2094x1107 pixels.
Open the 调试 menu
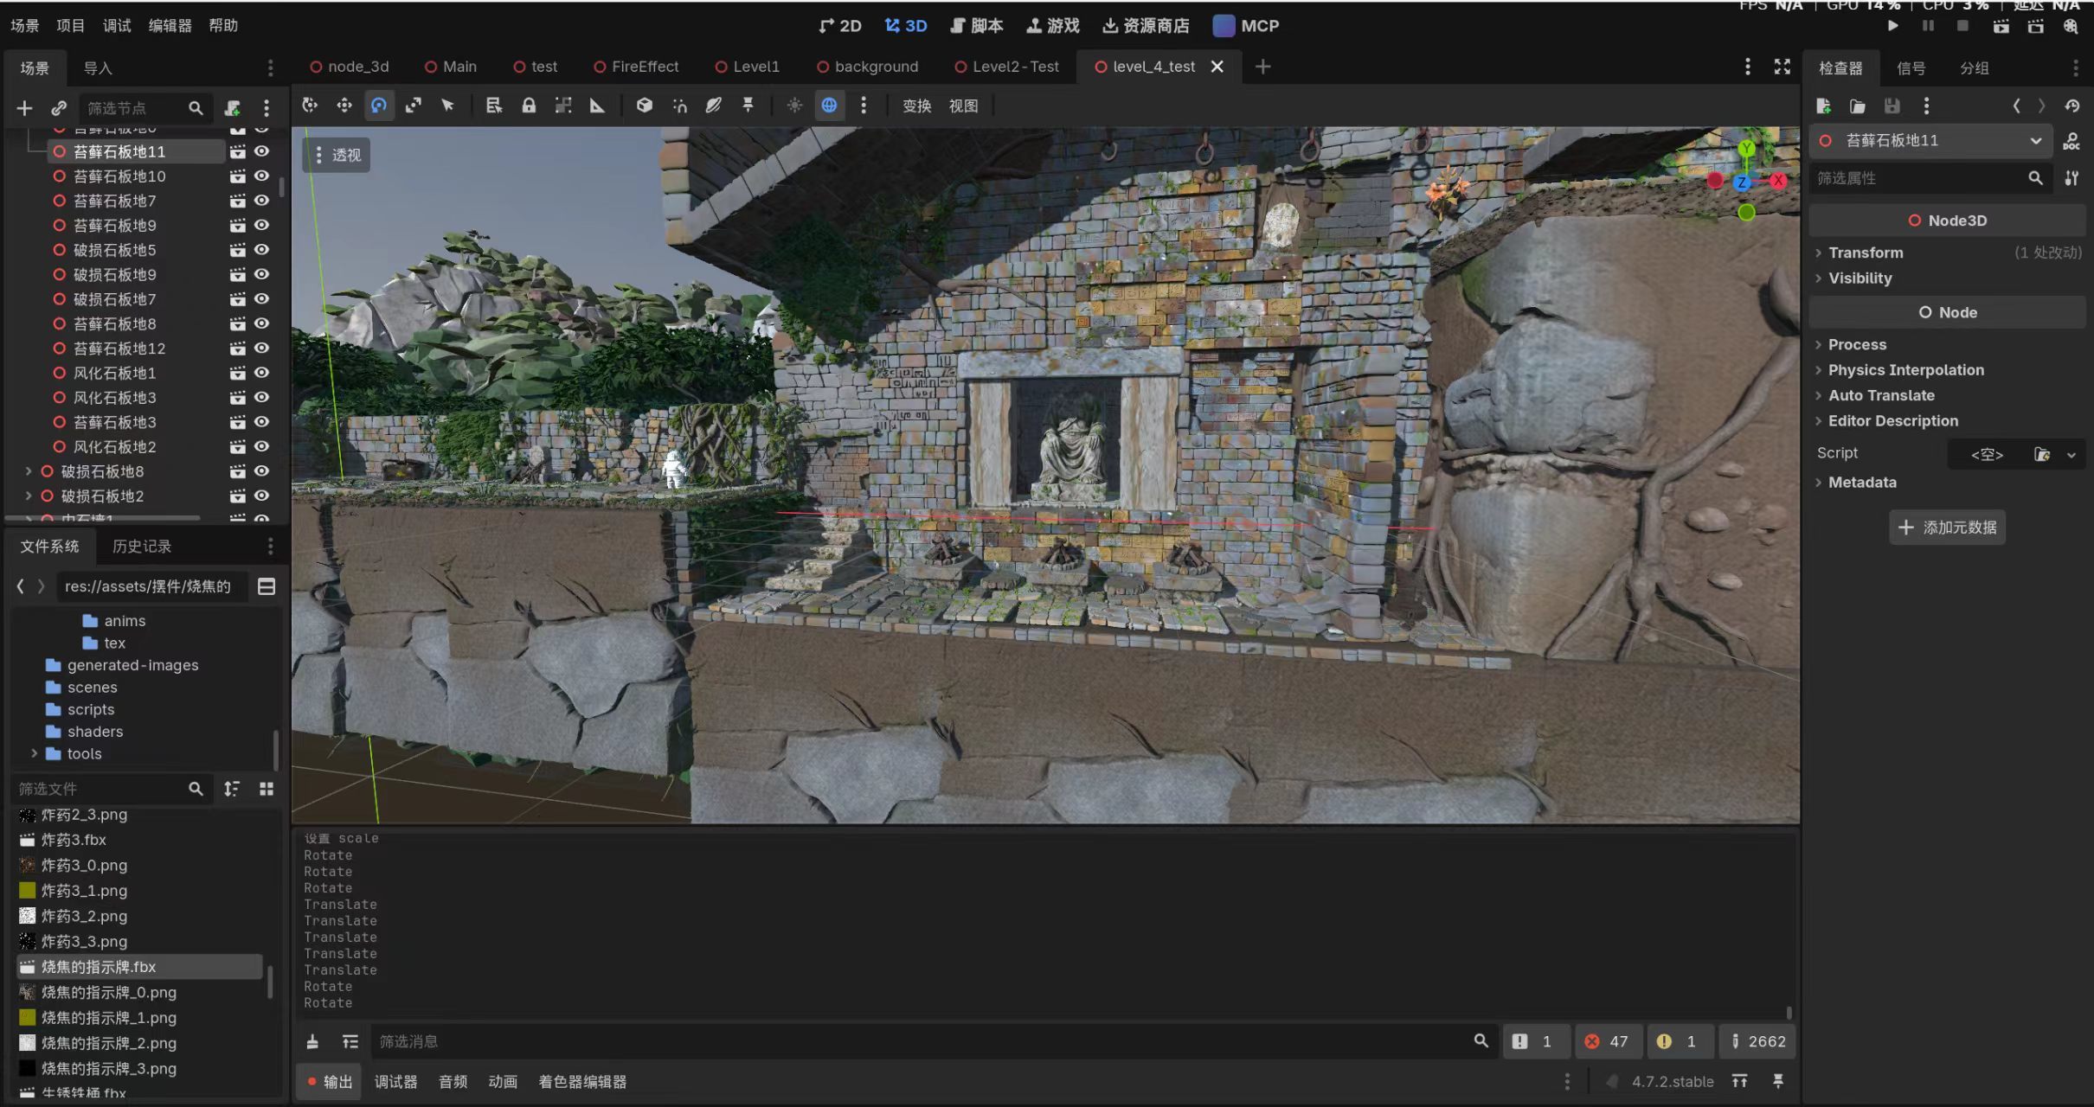point(117,26)
